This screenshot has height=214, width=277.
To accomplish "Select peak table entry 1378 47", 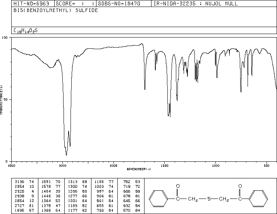I will 51,205.
